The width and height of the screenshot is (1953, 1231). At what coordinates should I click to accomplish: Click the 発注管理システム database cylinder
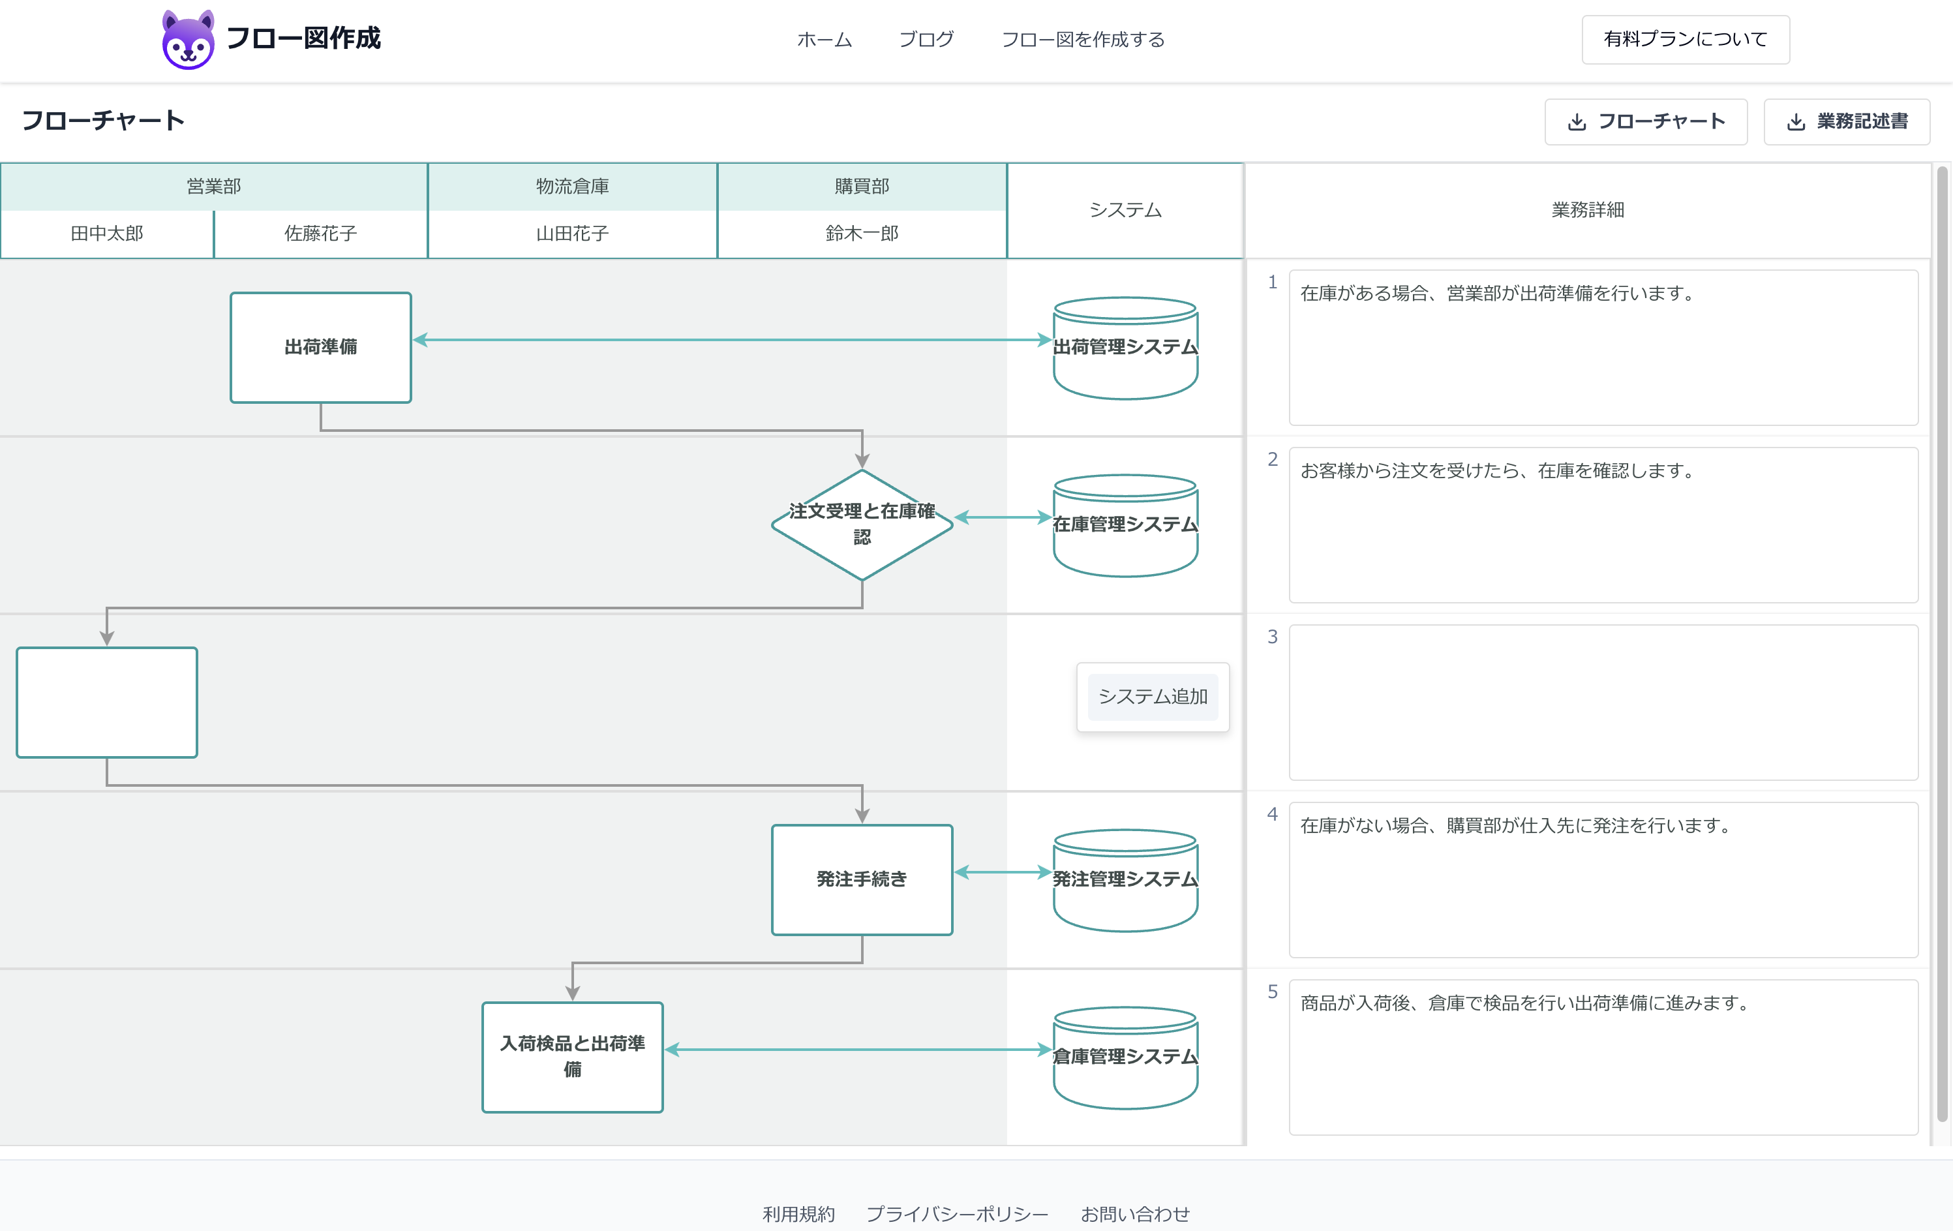1125,880
